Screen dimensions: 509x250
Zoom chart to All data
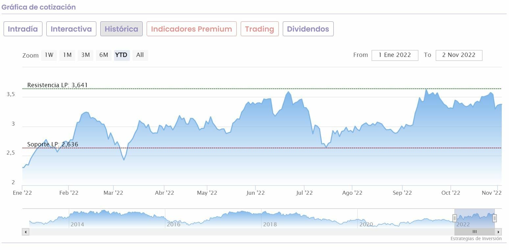pos(140,55)
